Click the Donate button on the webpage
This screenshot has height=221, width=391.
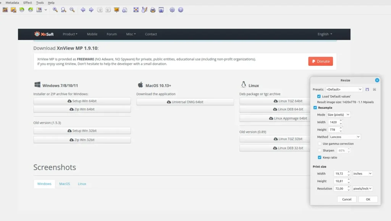[320, 61]
